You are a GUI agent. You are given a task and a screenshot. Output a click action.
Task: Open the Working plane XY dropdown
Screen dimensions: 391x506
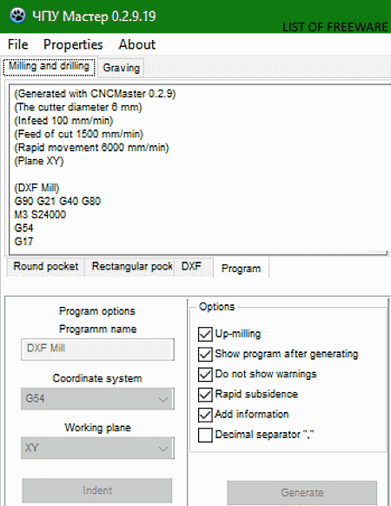tap(97, 448)
